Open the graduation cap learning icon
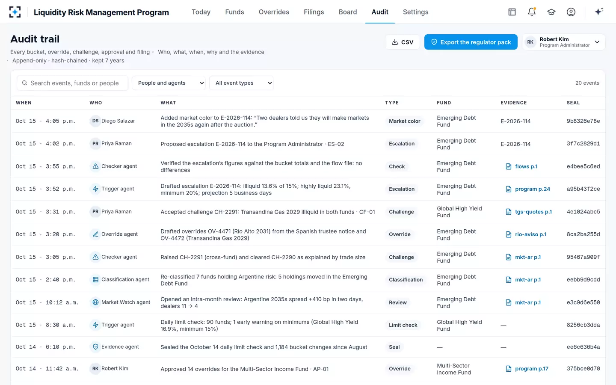Screen dimensions: 616x385 pos(551,12)
